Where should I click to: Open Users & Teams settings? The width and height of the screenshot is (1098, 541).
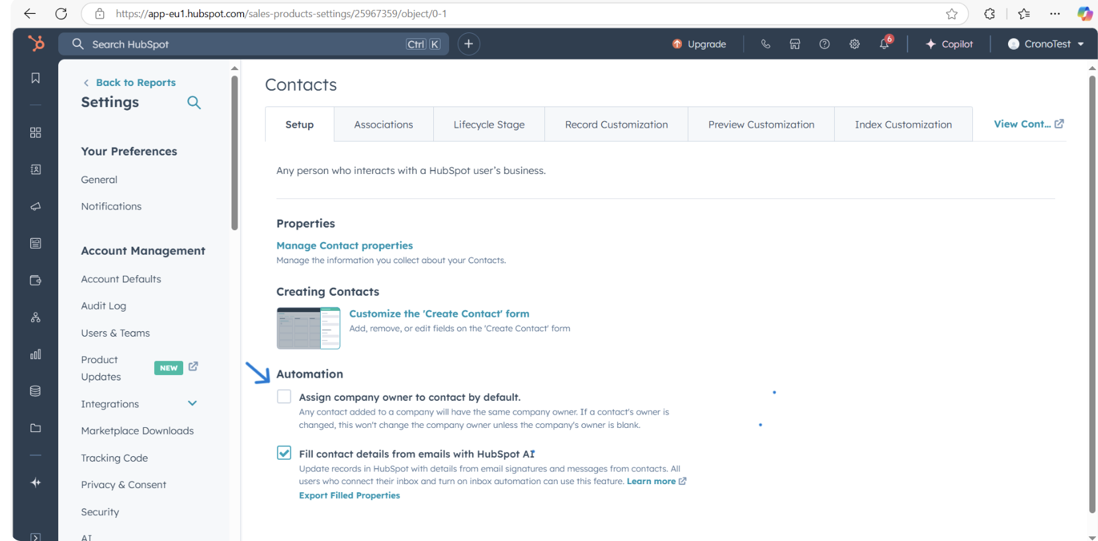115,333
